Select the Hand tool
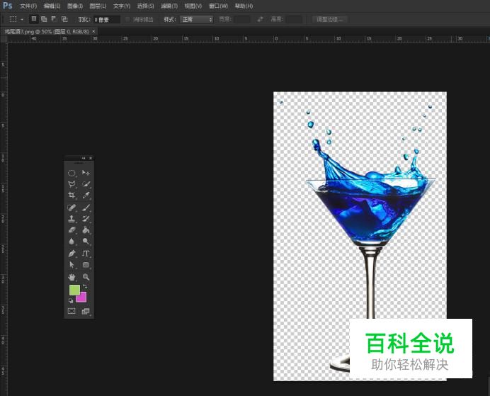490x396 pixels. (x=72, y=276)
